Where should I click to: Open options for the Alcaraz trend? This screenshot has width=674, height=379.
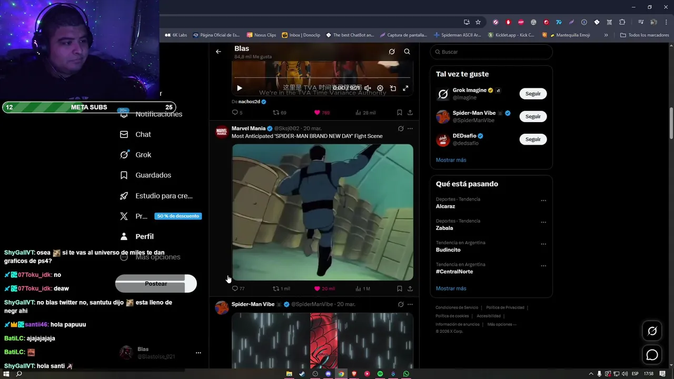click(x=543, y=201)
